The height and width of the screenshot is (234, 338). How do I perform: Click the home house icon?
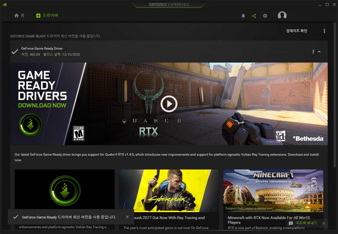point(17,16)
